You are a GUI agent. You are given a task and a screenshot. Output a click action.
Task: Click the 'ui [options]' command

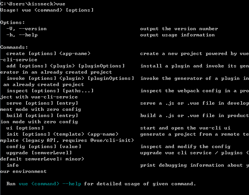tap(25, 128)
